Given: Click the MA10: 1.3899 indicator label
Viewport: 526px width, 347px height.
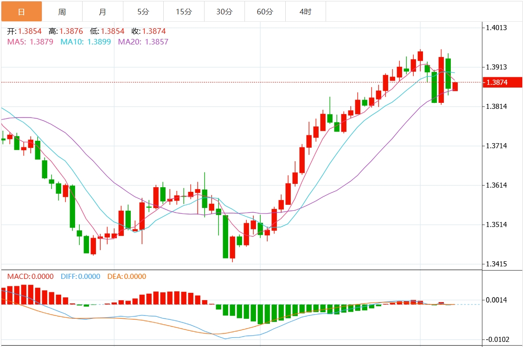Looking at the screenshot, I should click(85, 42).
